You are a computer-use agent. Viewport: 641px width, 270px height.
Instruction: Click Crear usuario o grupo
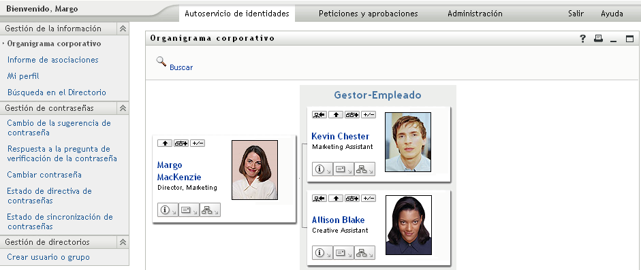tap(48, 257)
